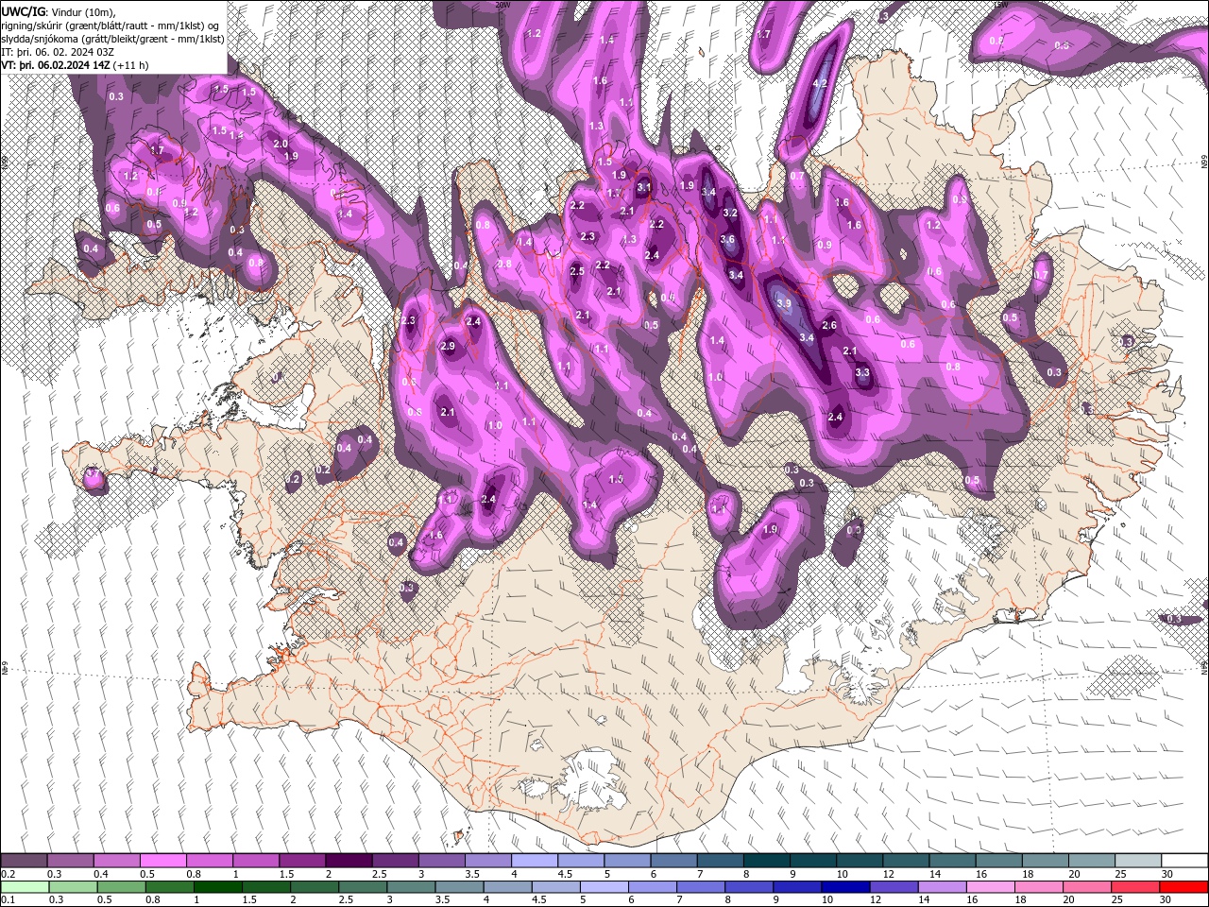Pick the pale green lower swatch at 0.1
Viewport: 1209px width, 907px height.
tap(24, 886)
